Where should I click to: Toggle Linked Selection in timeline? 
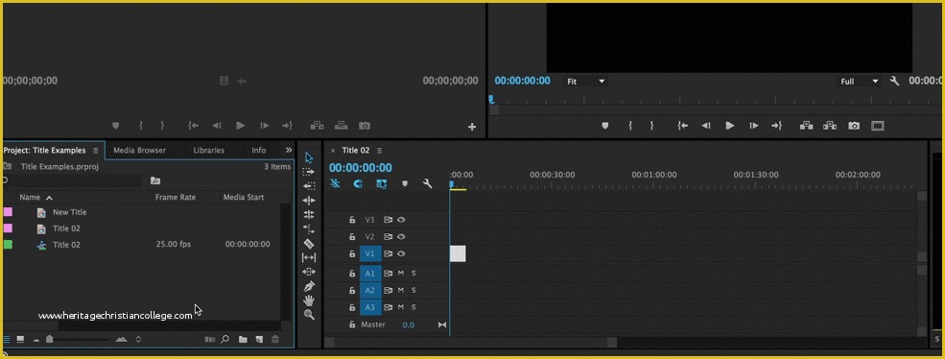point(382,184)
